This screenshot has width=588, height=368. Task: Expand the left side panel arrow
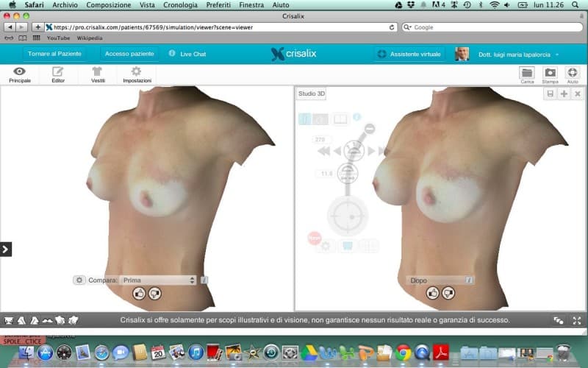[x=6, y=250]
